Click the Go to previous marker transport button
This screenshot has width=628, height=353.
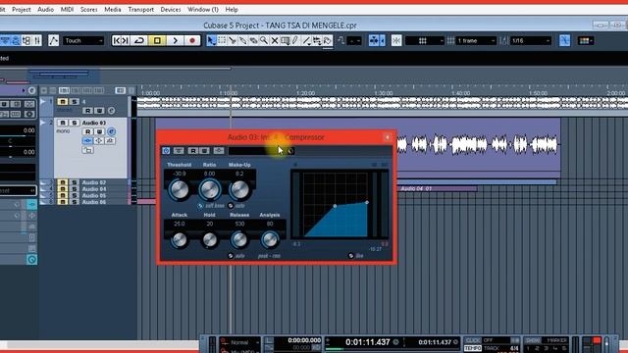coord(117,40)
